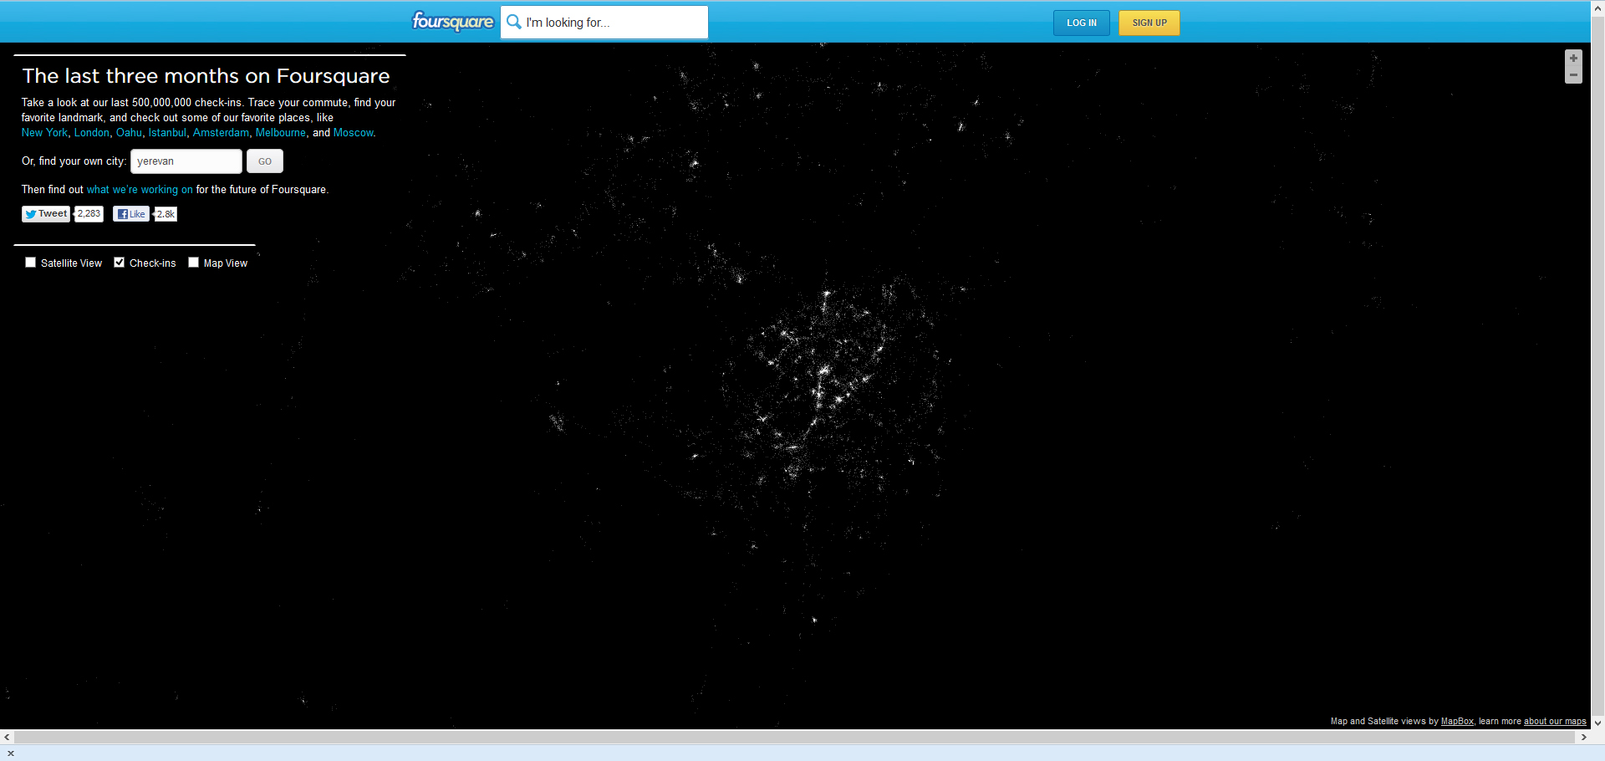Click the GO button
The width and height of the screenshot is (1605, 761).
point(265,161)
